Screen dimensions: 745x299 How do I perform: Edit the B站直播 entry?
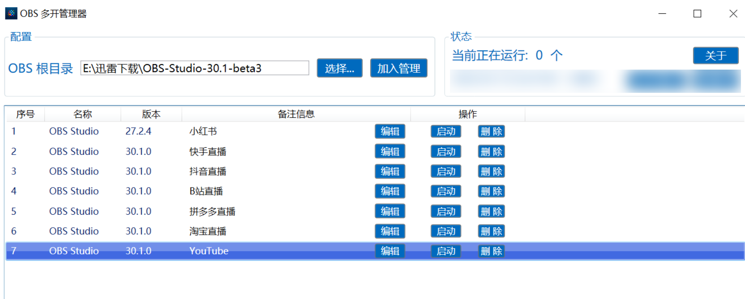tap(390, 191)
